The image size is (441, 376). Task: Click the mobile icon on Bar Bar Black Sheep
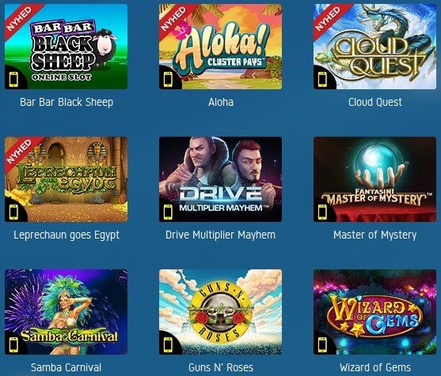tap(13, 80)
